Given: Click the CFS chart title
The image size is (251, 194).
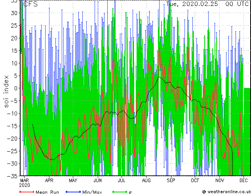Looking at the screenshot, I should [30, 4].
